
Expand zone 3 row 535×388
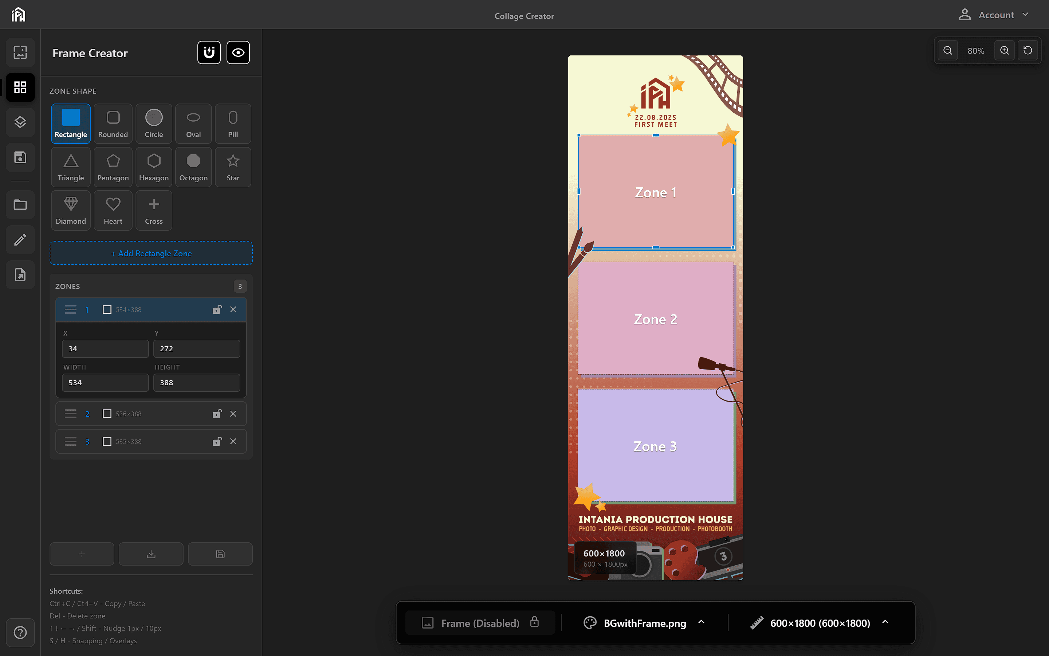pos(151,441)
